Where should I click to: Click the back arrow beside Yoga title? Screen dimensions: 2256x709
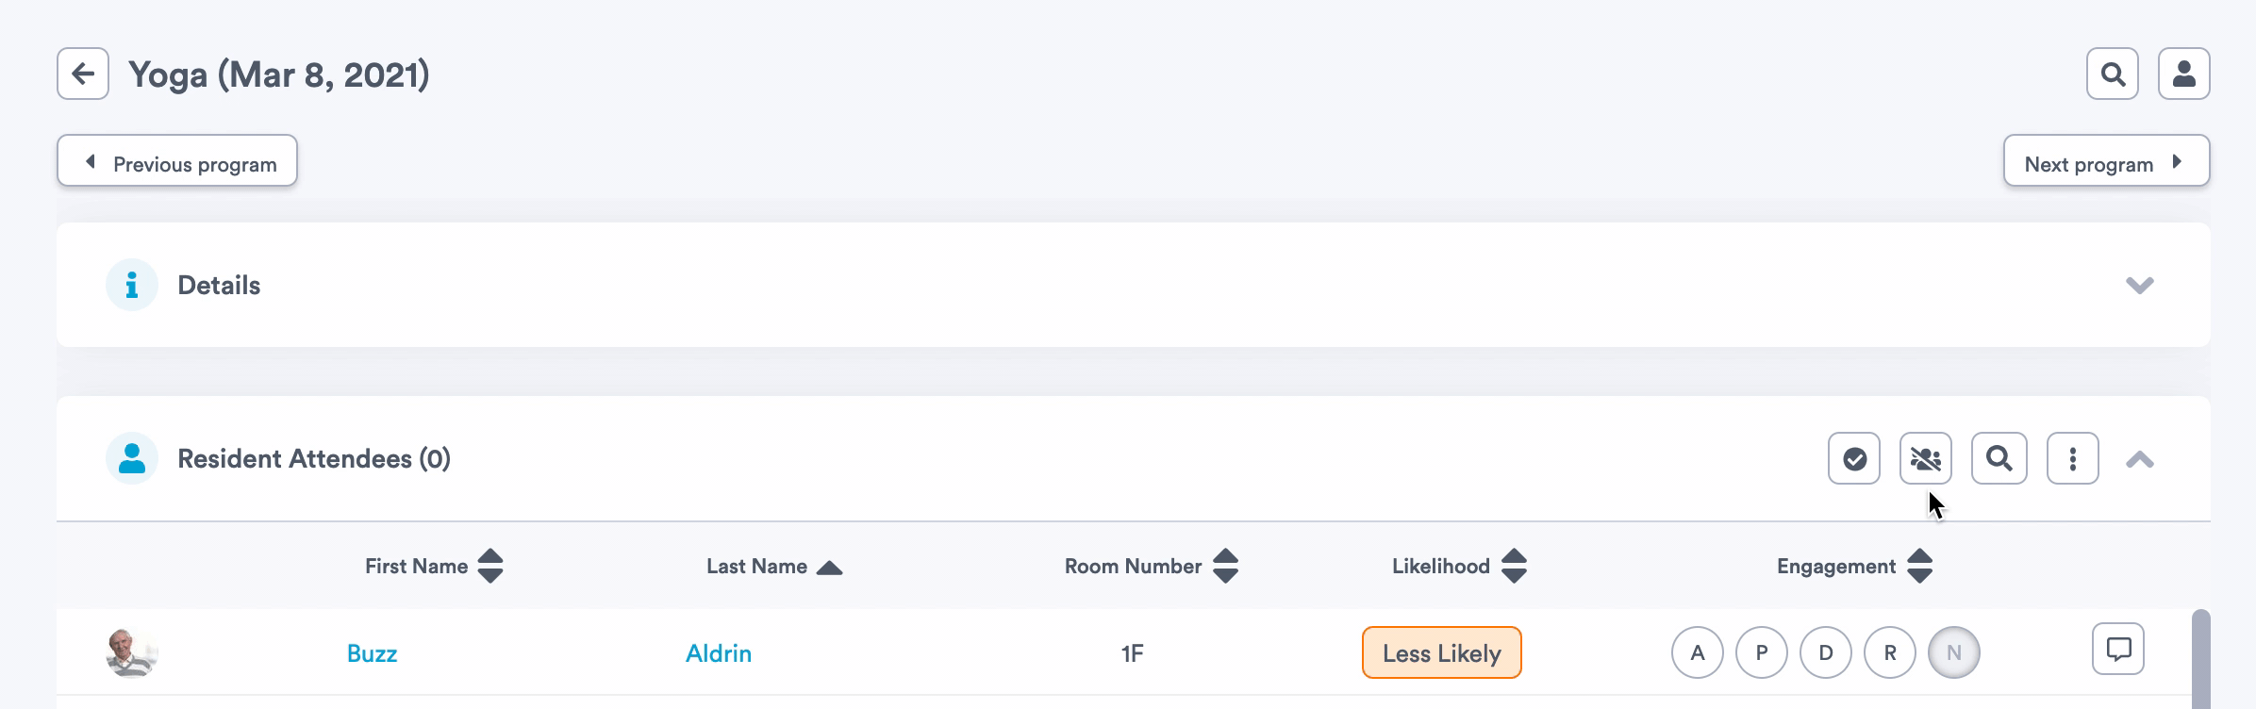83,74
